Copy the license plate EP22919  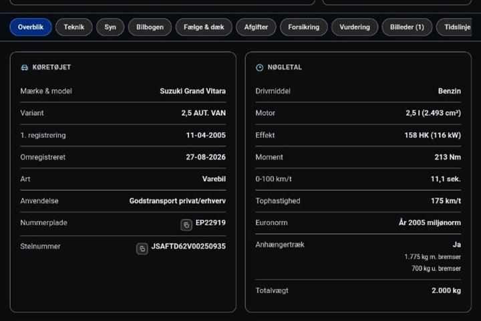pyautogui.click(x=186, y=225)
